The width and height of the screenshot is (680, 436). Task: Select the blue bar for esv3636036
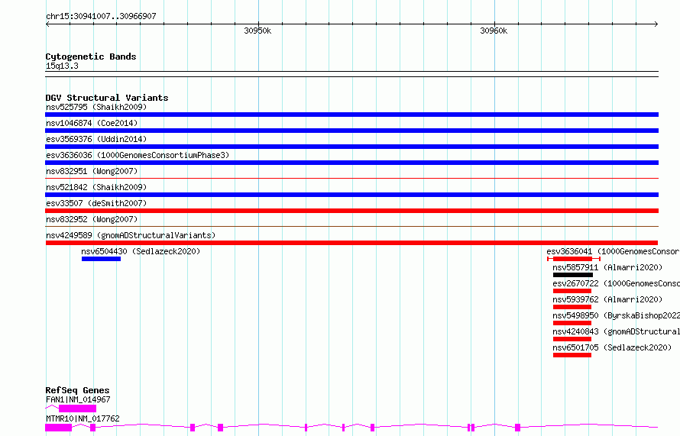click(x=351, y=163)
